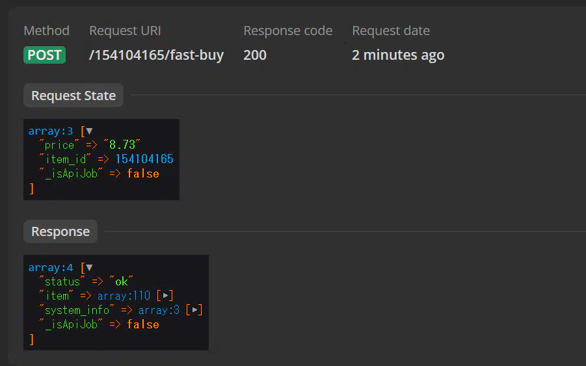586x366 pixels.
Task: Expand the "system_info" array:3 entry
Action: (194, 310)
